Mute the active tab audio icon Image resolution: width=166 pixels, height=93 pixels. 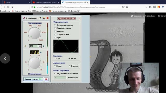point(85,2)
